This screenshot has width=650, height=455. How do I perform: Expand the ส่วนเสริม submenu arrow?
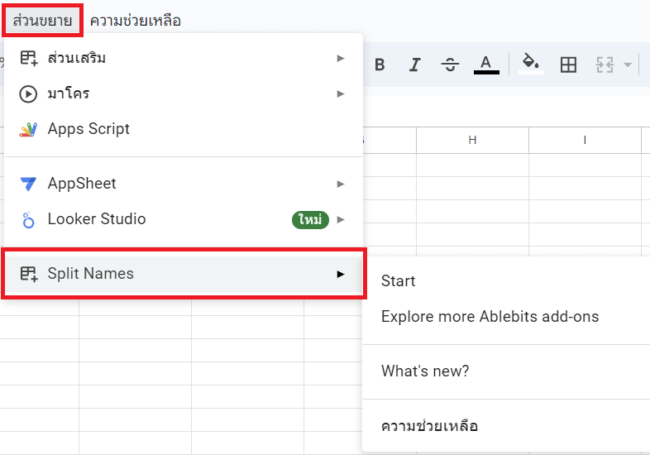pos(341,58)
